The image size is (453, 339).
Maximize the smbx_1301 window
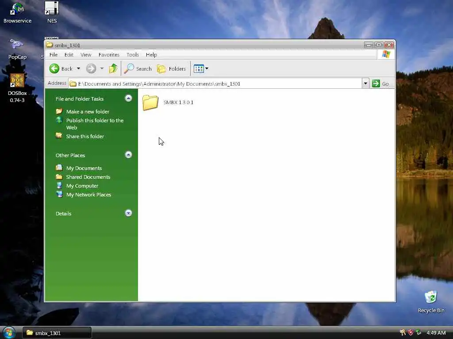[379, 45]
